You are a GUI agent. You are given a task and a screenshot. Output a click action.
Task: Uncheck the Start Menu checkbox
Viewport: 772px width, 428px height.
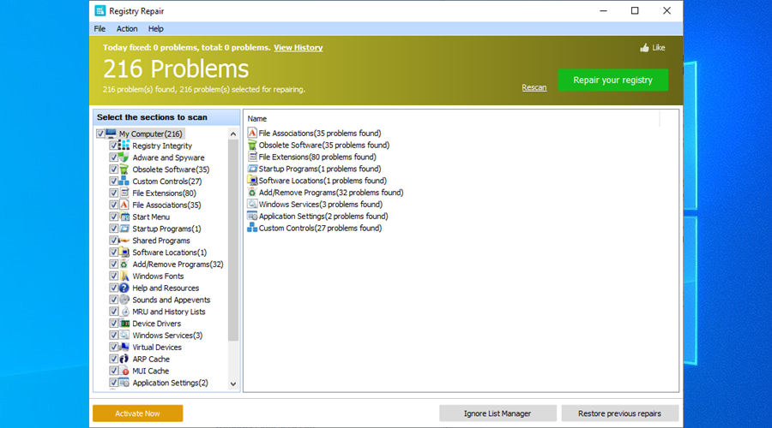click(114, 217)
